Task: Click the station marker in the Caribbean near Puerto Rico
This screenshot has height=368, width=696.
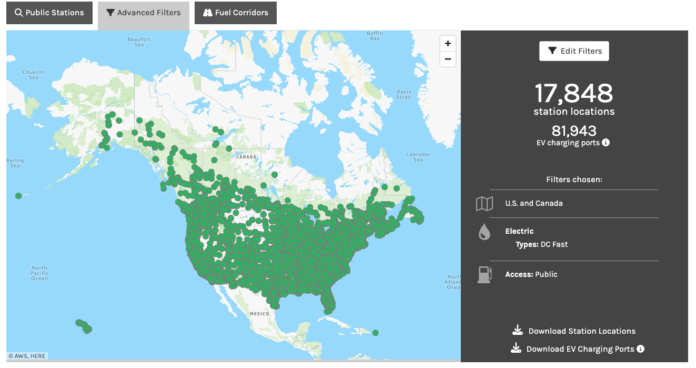Action: click(x=376, y=333)
